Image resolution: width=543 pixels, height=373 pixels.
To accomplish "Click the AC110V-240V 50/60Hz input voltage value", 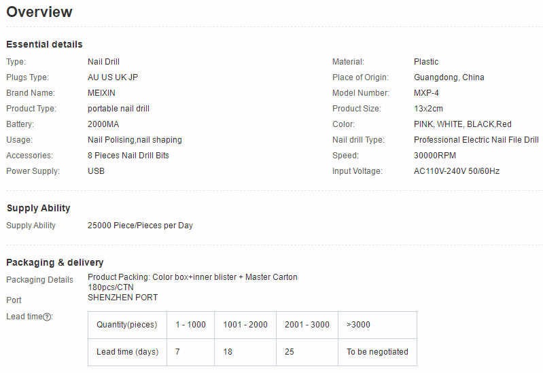I will [x=456, y=171].
